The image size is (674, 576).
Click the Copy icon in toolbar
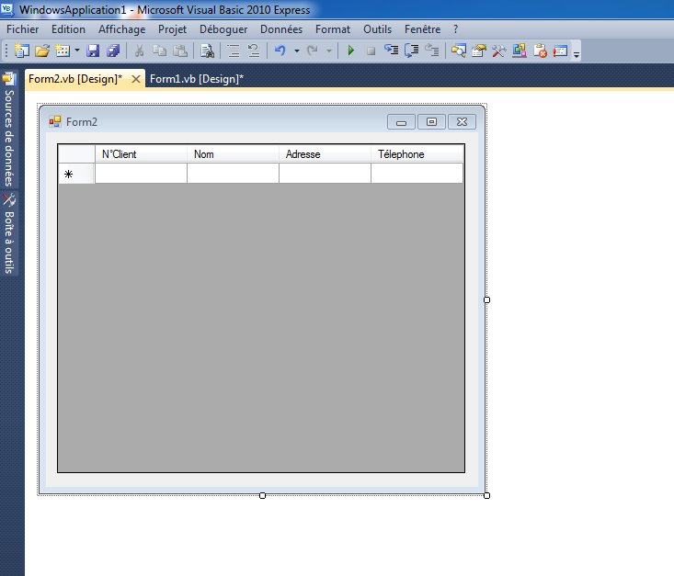tap(159, 51)
